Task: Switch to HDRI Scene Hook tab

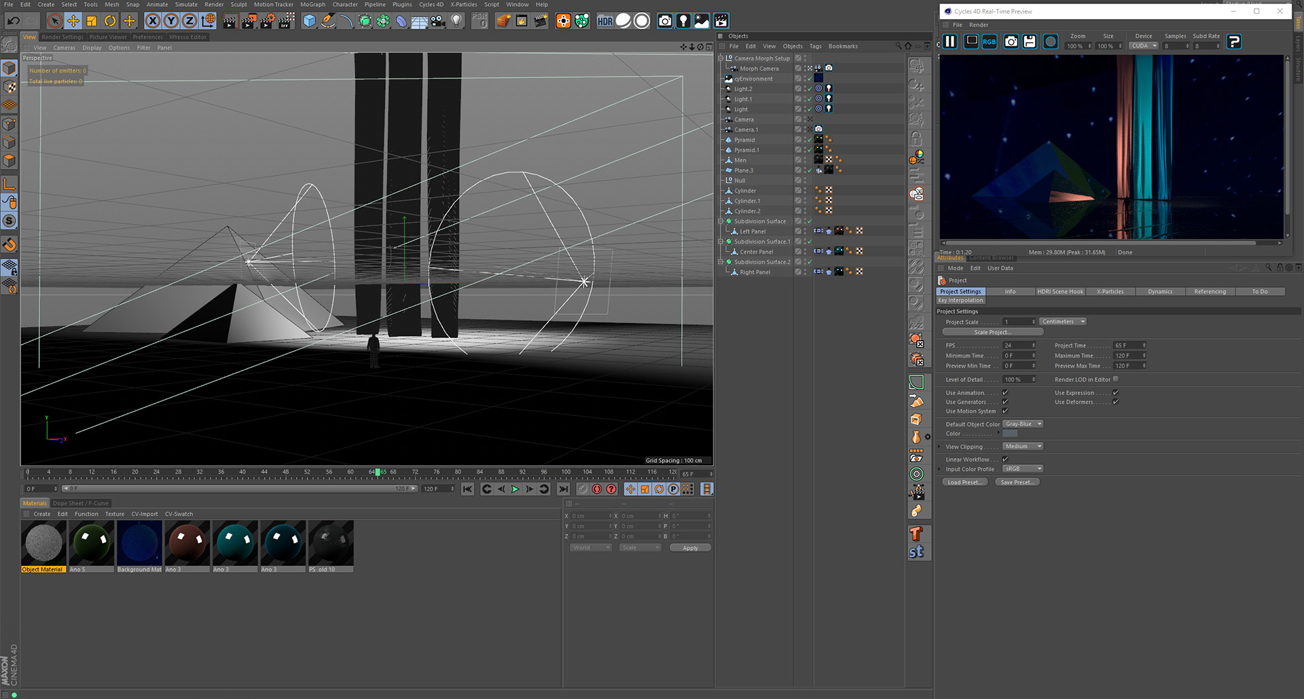Action: pos(1060,292)
